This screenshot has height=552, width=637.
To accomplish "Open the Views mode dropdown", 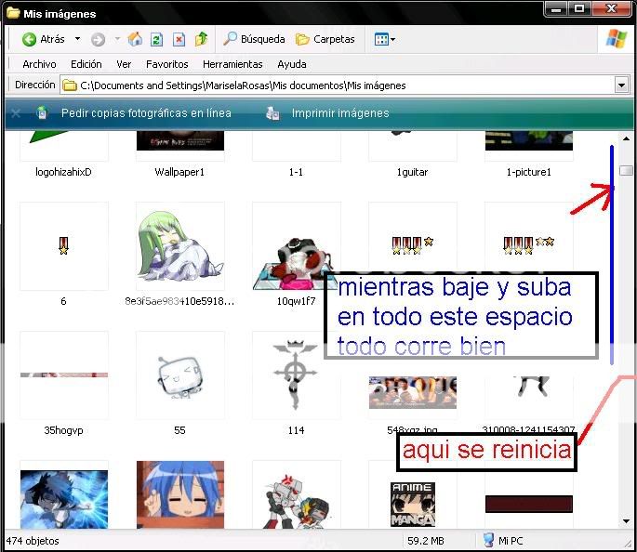I will click(x=384, y=39).
